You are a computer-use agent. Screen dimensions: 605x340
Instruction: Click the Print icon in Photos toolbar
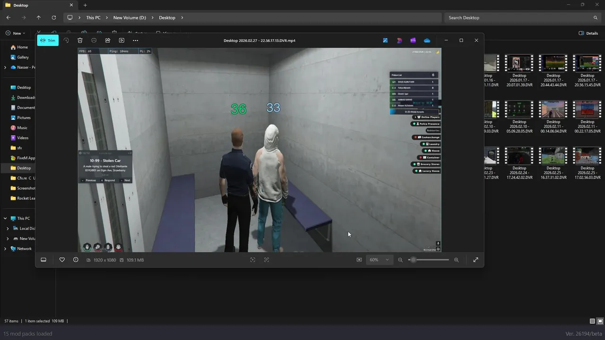click(94, 41)
